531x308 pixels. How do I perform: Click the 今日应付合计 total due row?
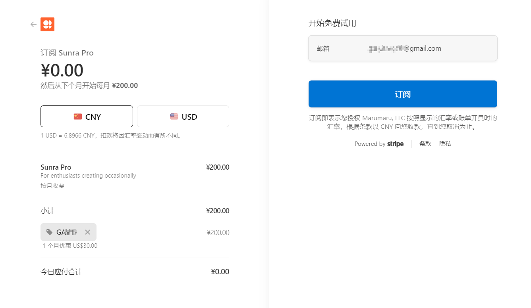click(135, 272)
